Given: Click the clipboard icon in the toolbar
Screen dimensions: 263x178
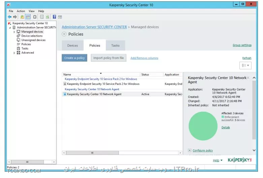Looking at the screenshot, I should [x=35, y=17].
